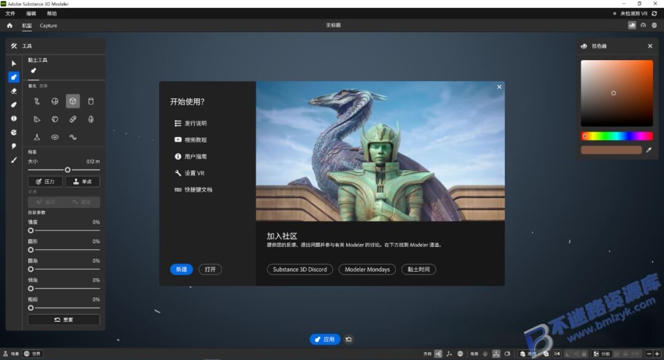
Task: Choose the cube primitive under 基元
Action: click(x=73, y=100)
